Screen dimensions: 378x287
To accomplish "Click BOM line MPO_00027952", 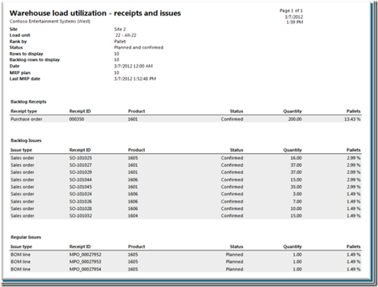I will coord(85,254).
